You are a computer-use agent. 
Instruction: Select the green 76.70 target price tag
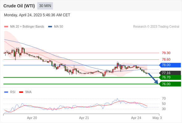pos(170,77)
